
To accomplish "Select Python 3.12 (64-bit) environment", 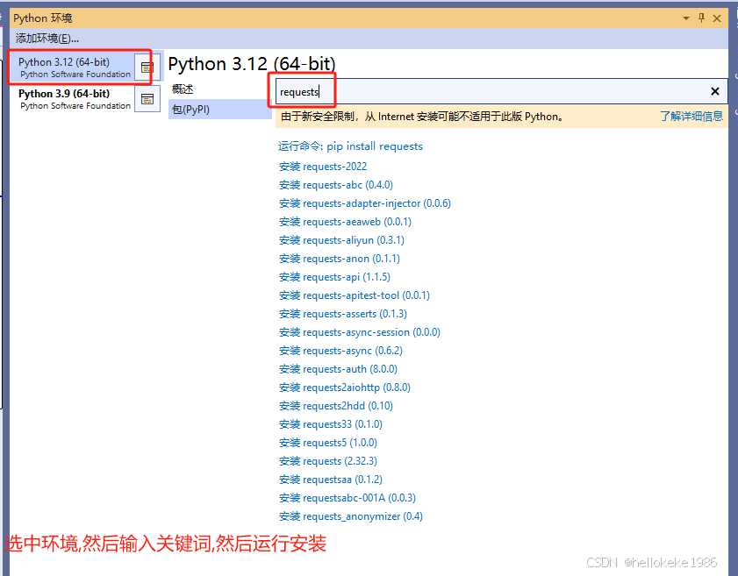I will pos(74,68).
